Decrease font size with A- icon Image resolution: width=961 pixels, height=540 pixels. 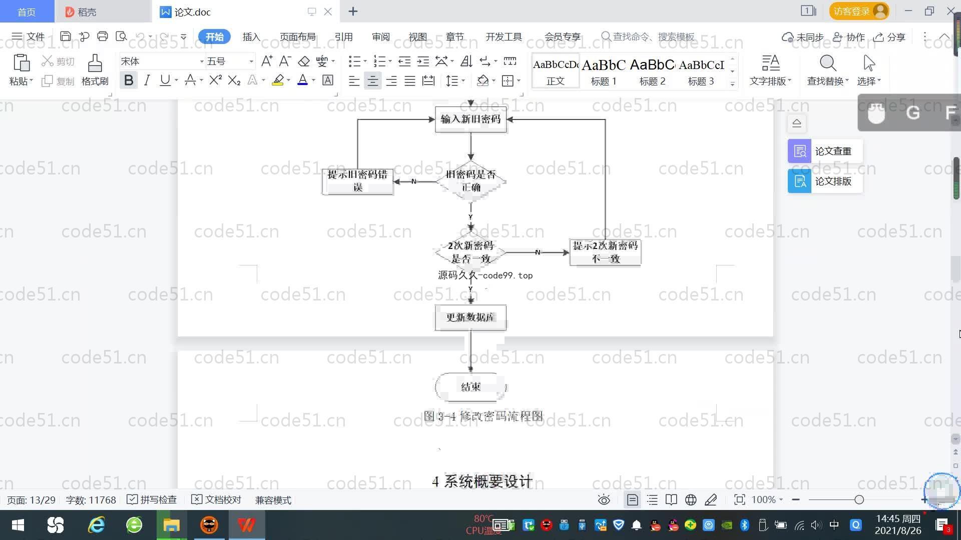[285, 61]
